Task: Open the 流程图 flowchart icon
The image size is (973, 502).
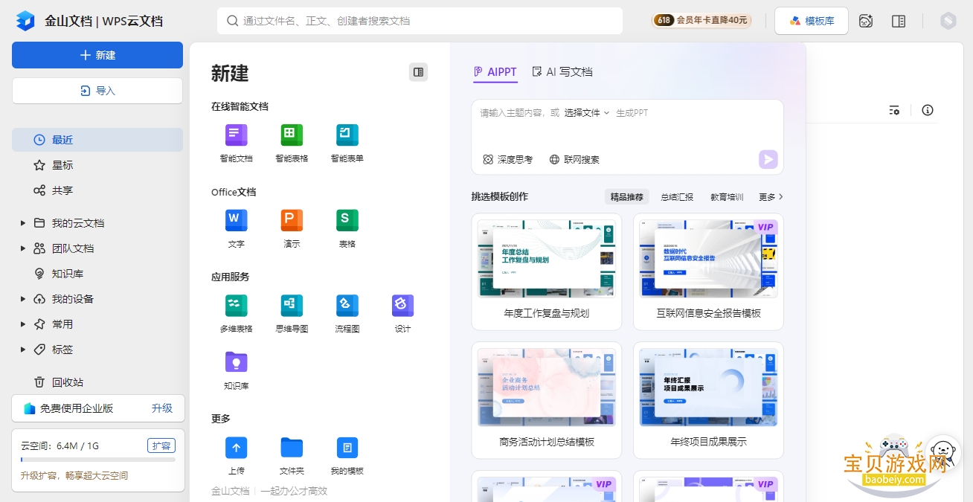Action: (x=347, y=306)
